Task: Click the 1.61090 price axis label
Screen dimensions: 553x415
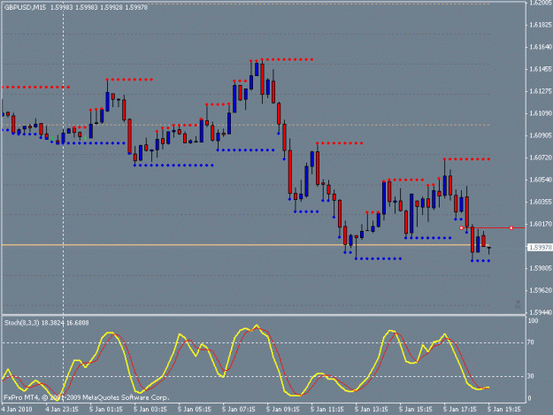Action: point(541,113)
